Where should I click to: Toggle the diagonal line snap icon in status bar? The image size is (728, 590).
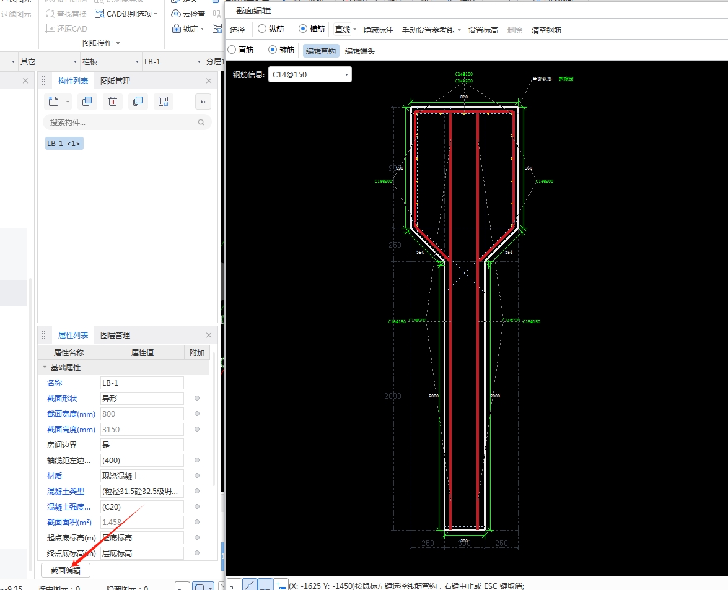tap(249, 586)
